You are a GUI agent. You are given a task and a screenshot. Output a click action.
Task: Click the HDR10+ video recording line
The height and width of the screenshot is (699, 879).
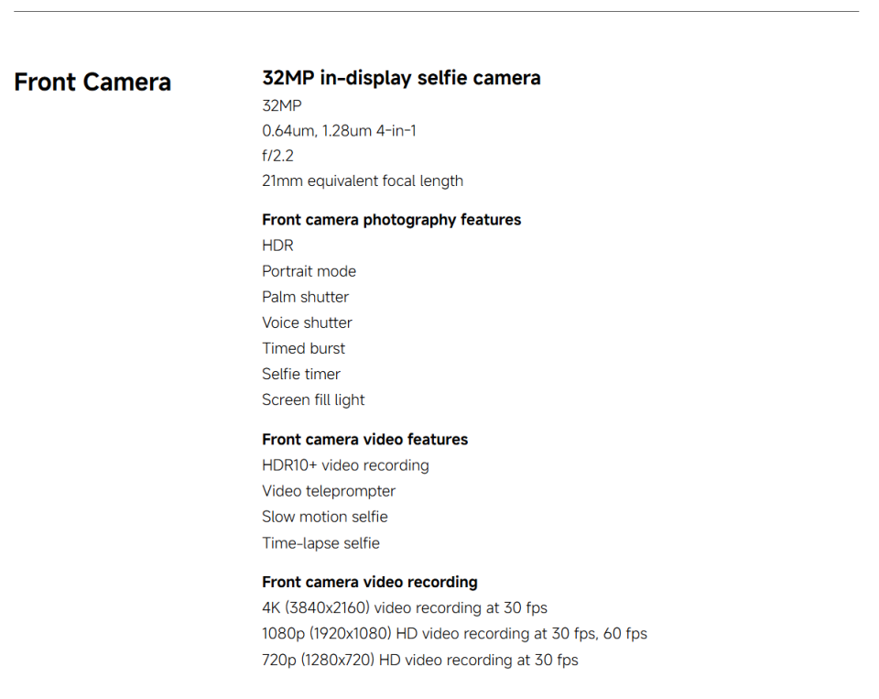pyautogui.click(x=345, y=465)
